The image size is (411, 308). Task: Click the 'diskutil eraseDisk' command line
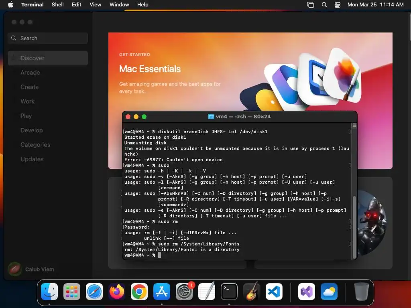(196, 132)
